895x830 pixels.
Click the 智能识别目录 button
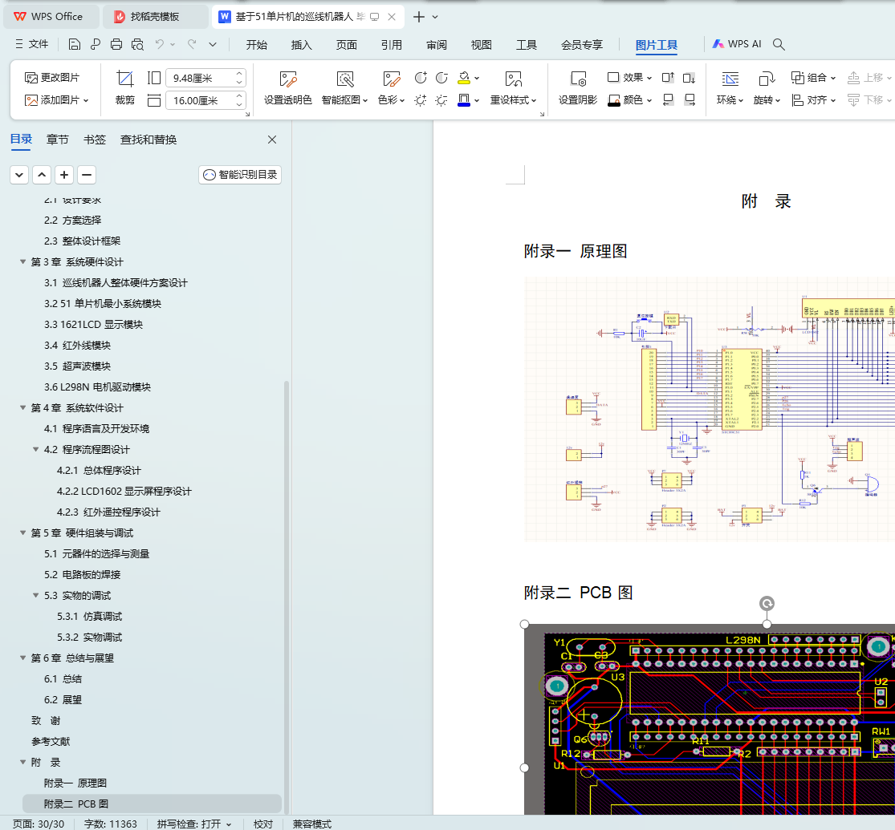pos(240,175)
